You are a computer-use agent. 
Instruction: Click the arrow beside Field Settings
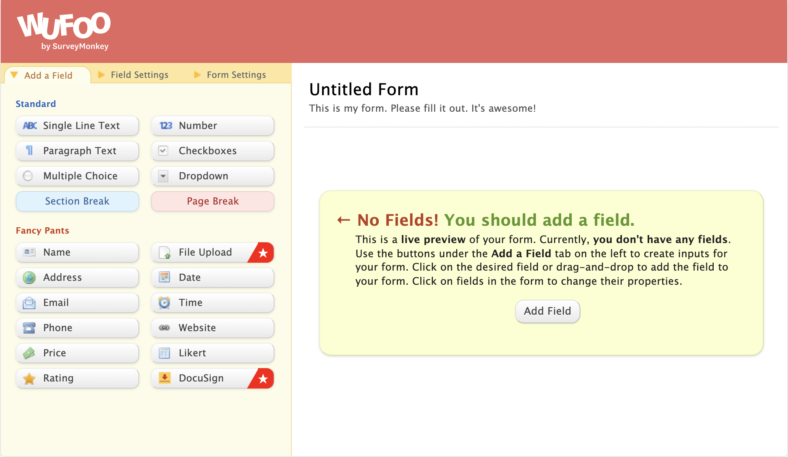(101, 75)
